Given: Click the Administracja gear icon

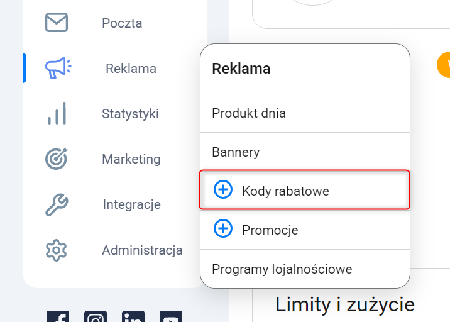Looking at the screenshot, I should click(x=57, y=250).
